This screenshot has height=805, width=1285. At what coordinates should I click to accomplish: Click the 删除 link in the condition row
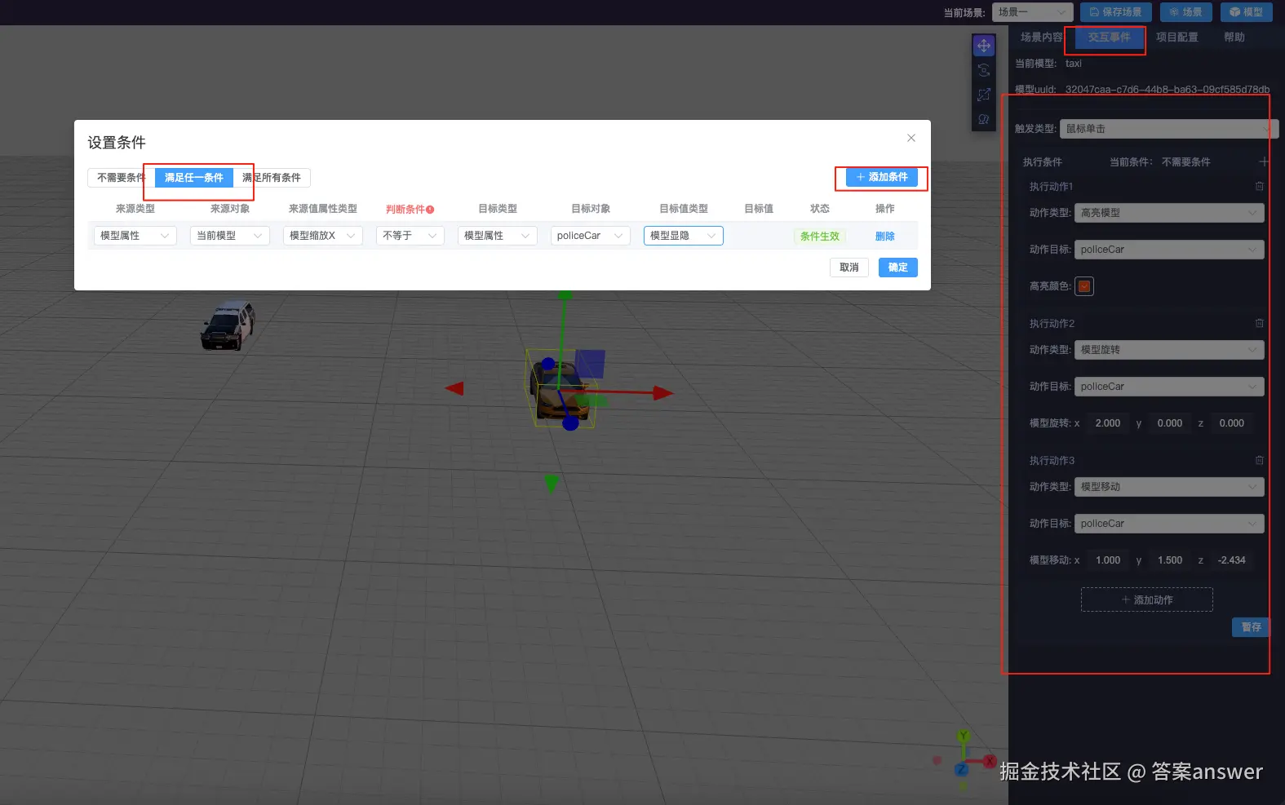click(885, 237)
